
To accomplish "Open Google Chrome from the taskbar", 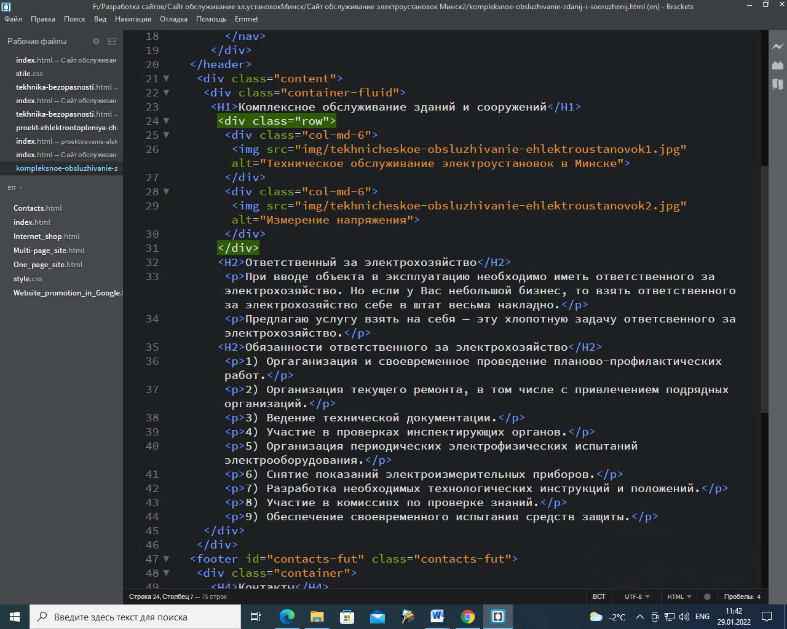I will pyautogui.click(x=468, y=617).
